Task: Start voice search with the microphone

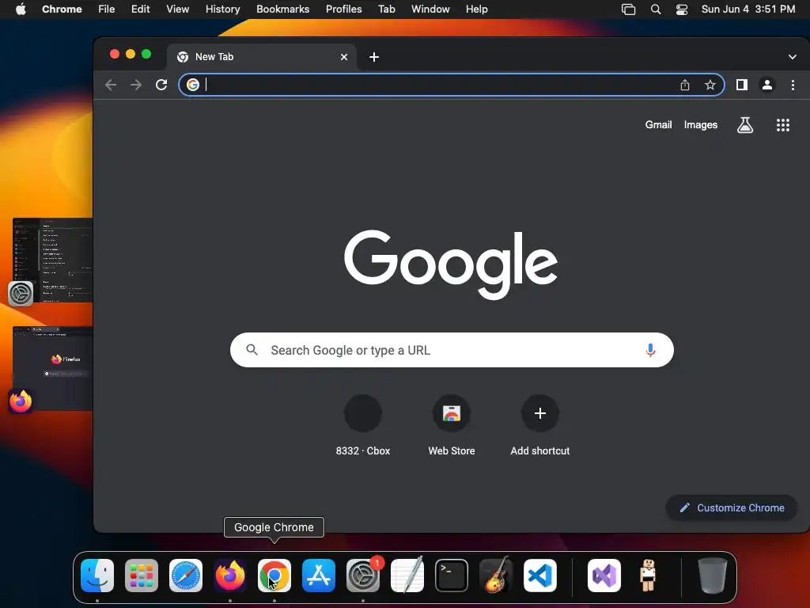Action: coord(650,350)
